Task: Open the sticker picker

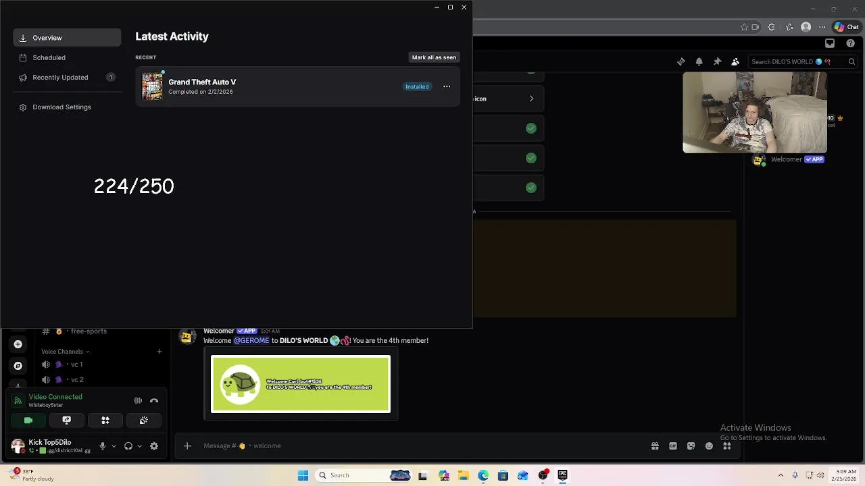Action: coord(691,446)
